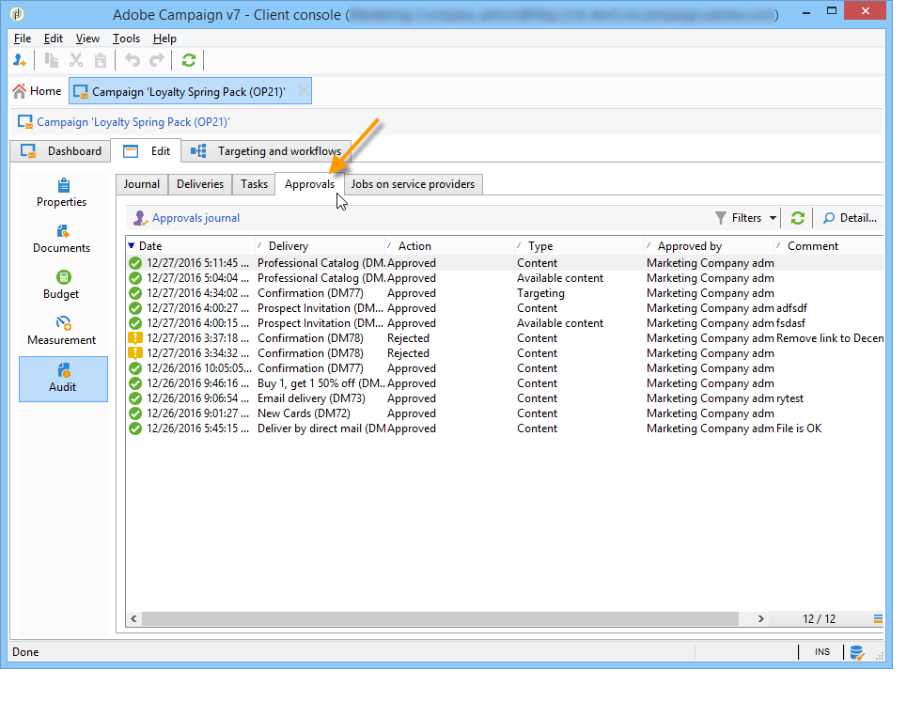Open Budget in the left sidebar

point(62,285)
